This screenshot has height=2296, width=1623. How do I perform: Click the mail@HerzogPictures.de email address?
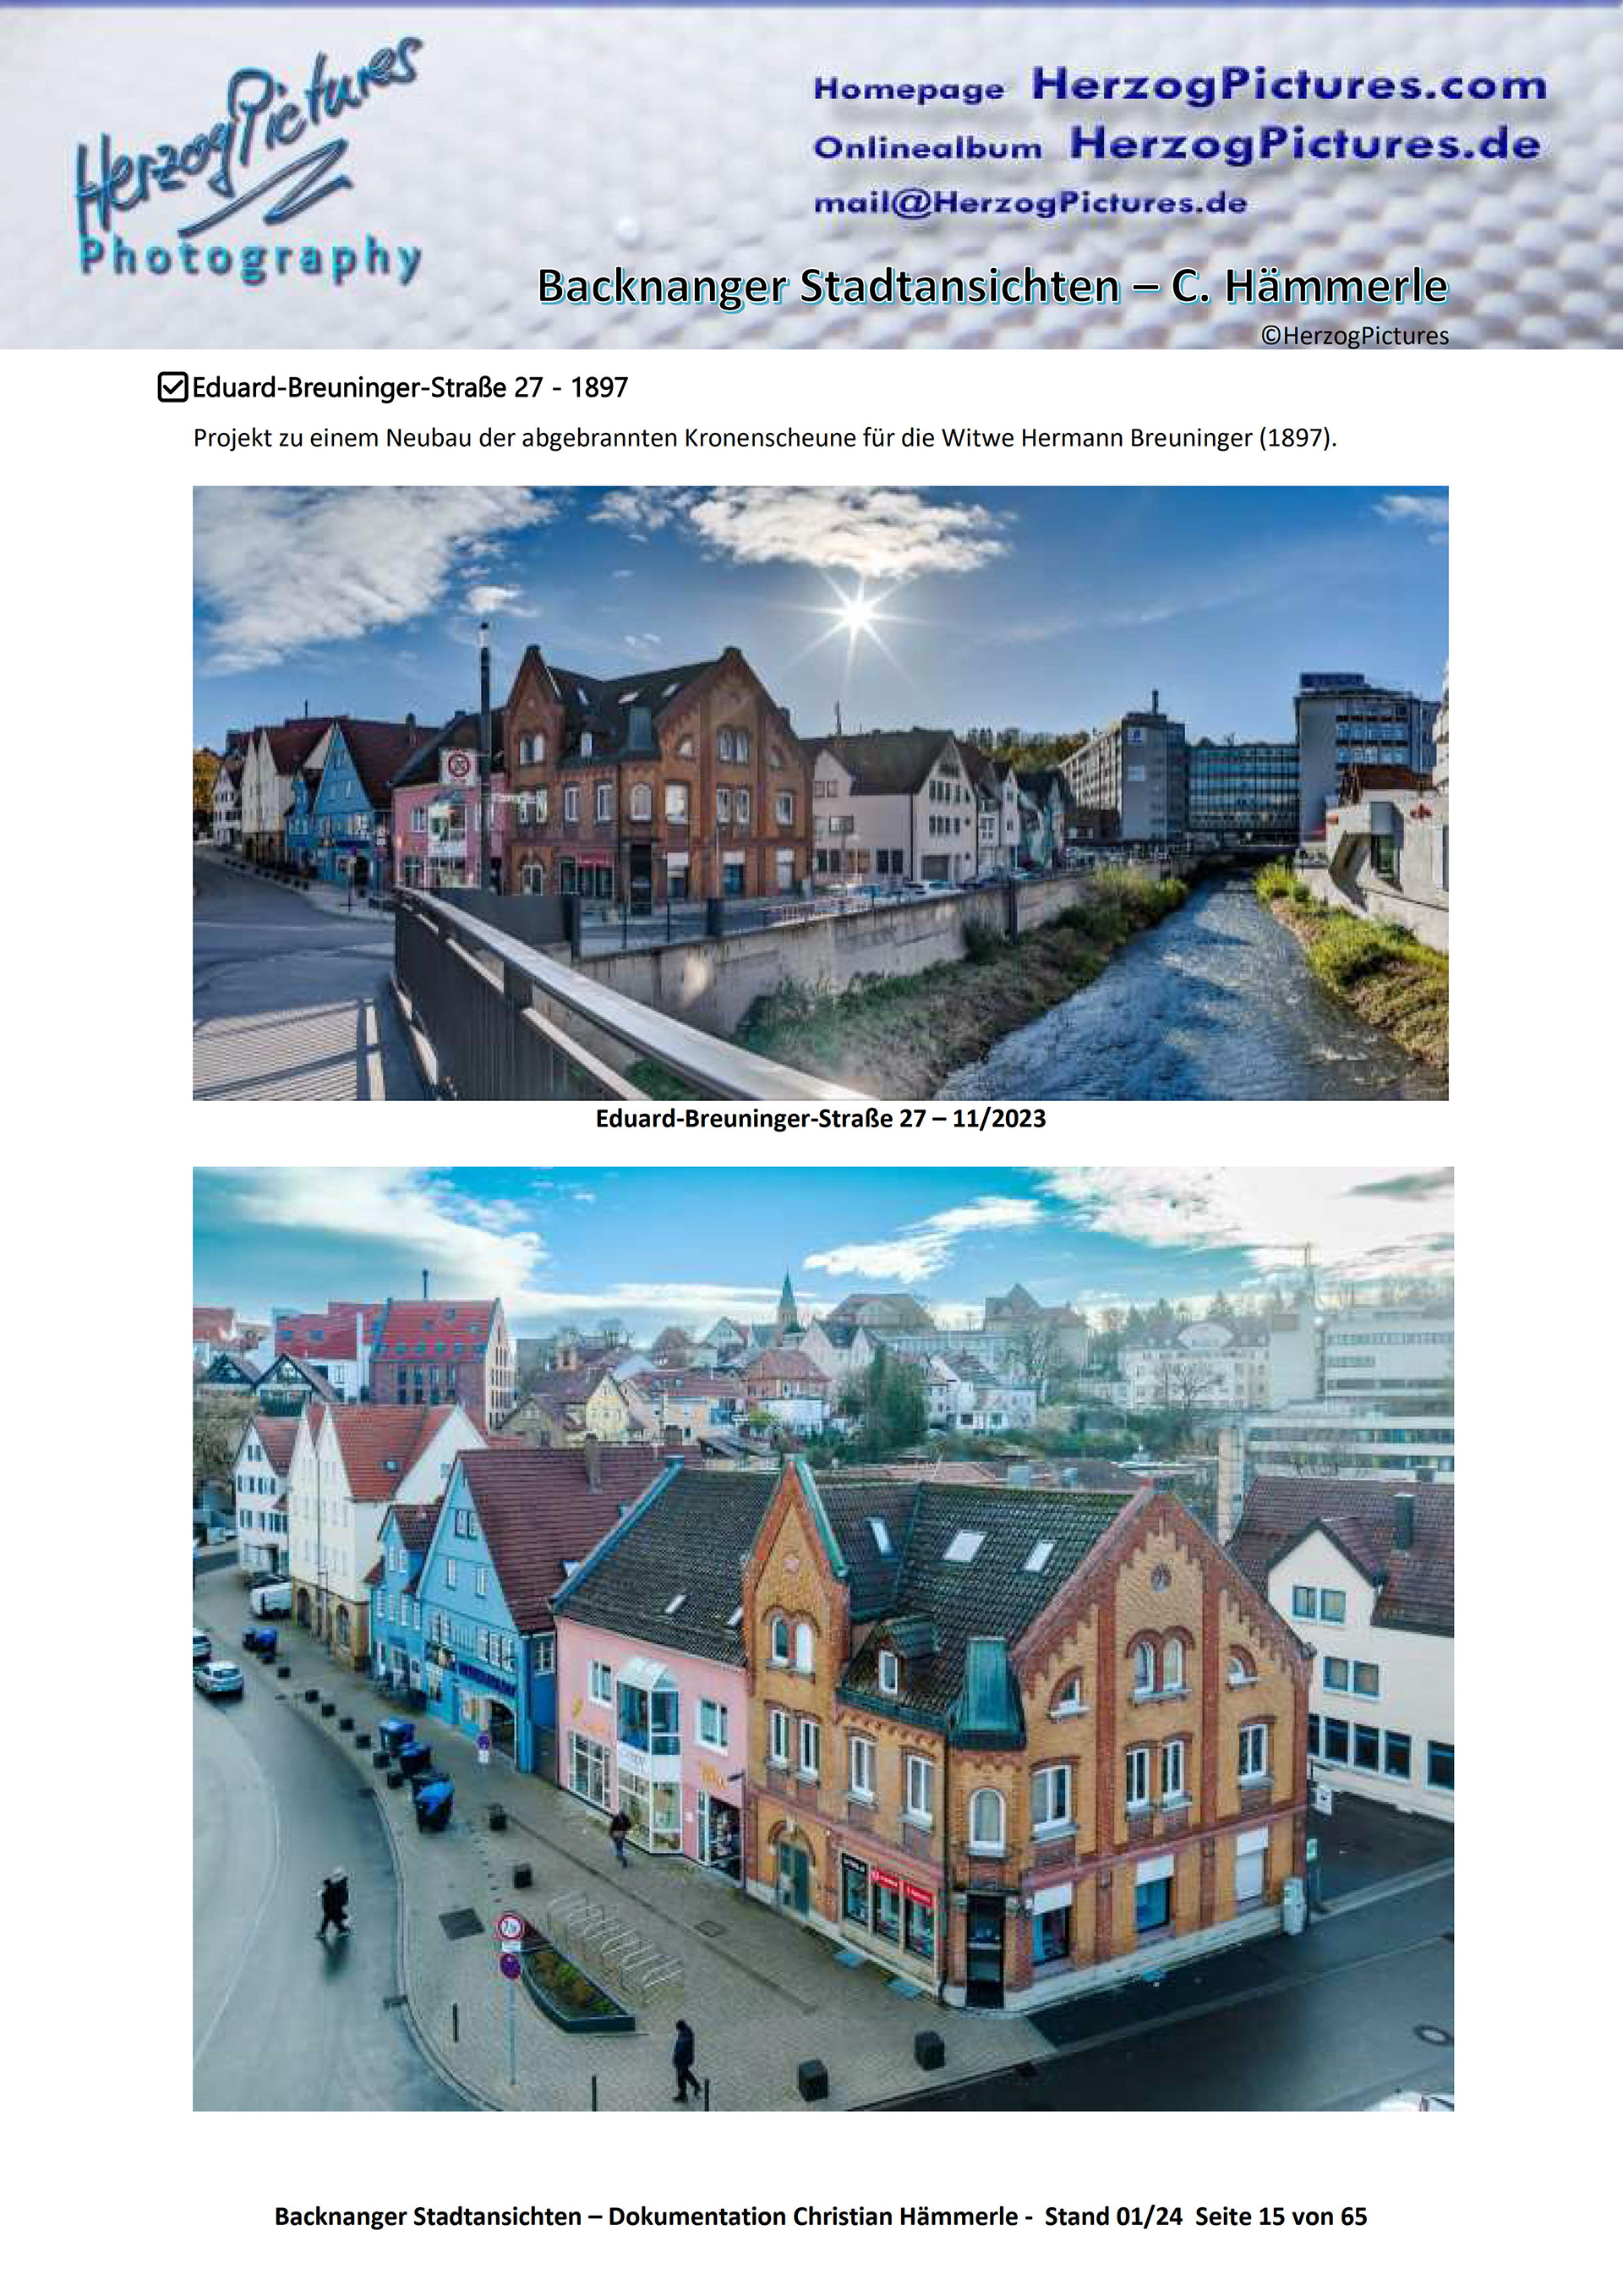click(x=1030, y=203)
